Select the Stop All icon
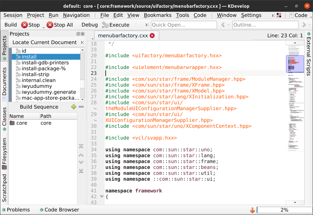313x215 pixels. (x=50, y=25)
